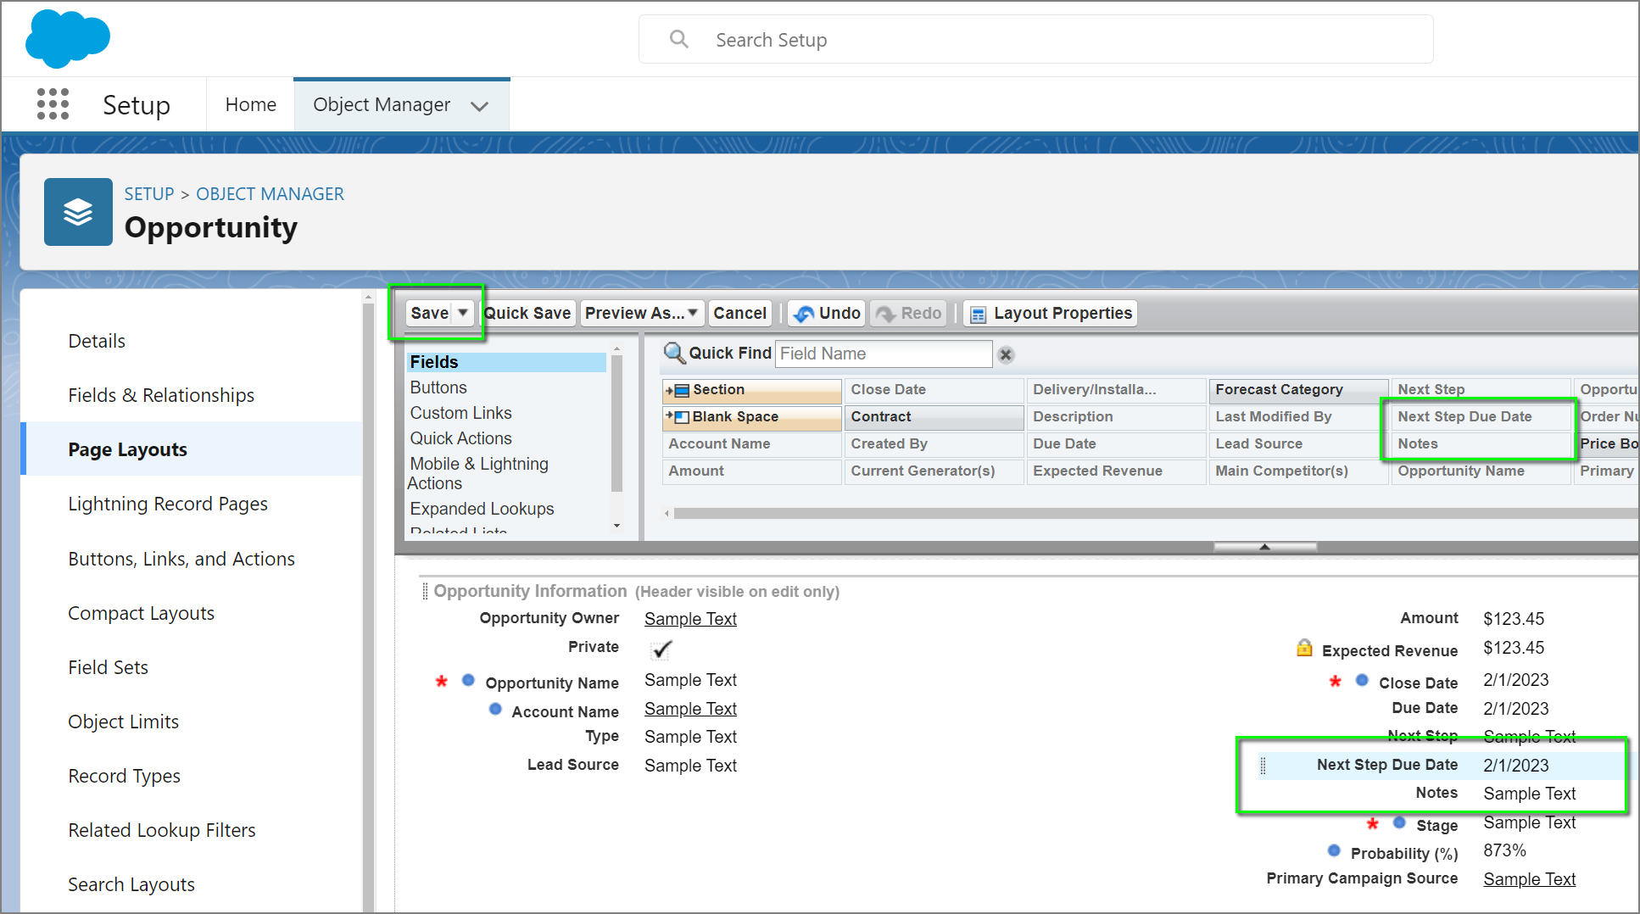The height and width of the screenshot is (914, 1640).
Task: Click the blue dot beside Probability (%)
Action: pos(1334,850)
